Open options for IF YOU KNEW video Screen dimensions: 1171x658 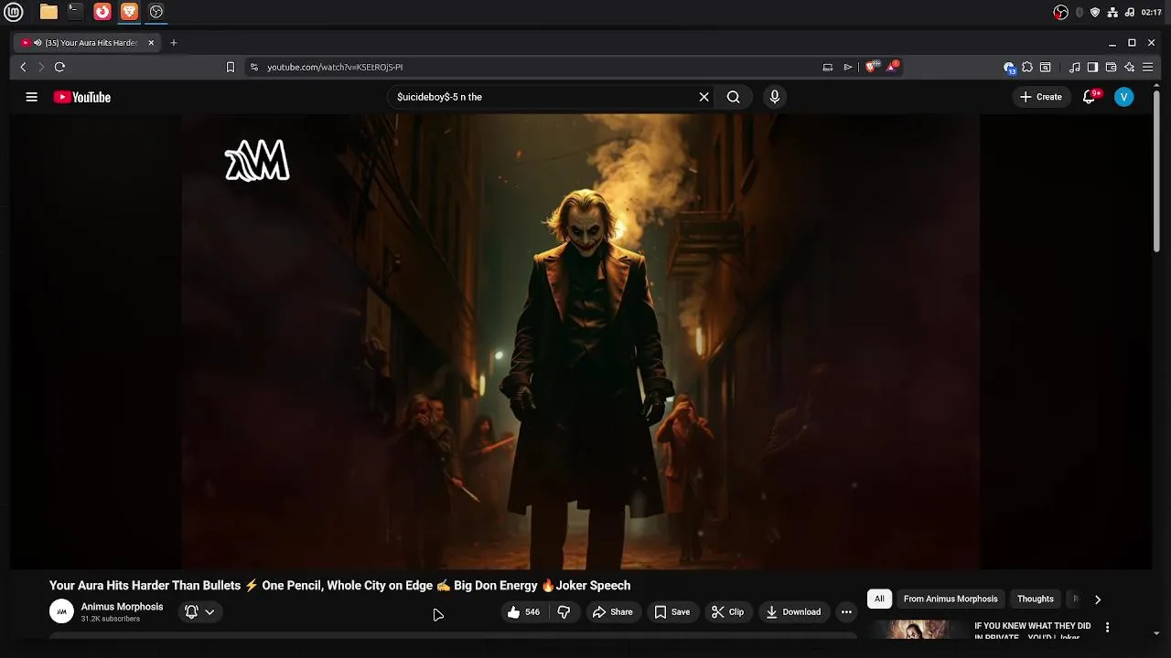(x=1107, y=627)
